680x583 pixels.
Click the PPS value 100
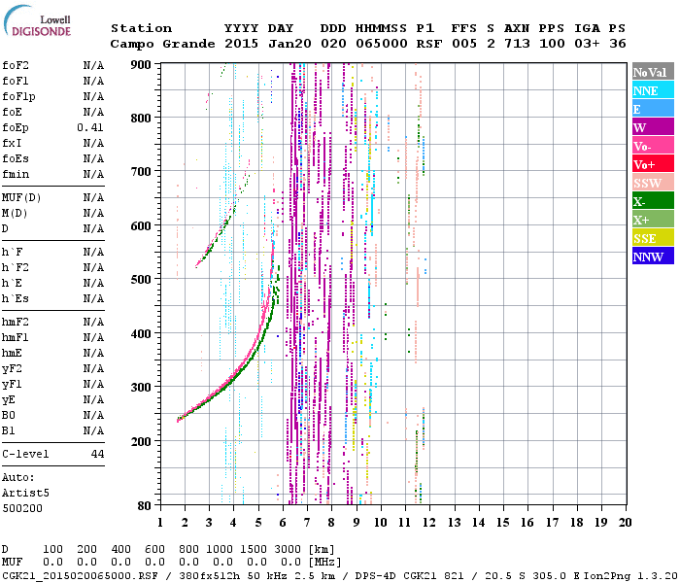tap(552, 44)
